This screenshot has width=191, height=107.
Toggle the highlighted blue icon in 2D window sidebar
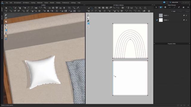point(88,24)
